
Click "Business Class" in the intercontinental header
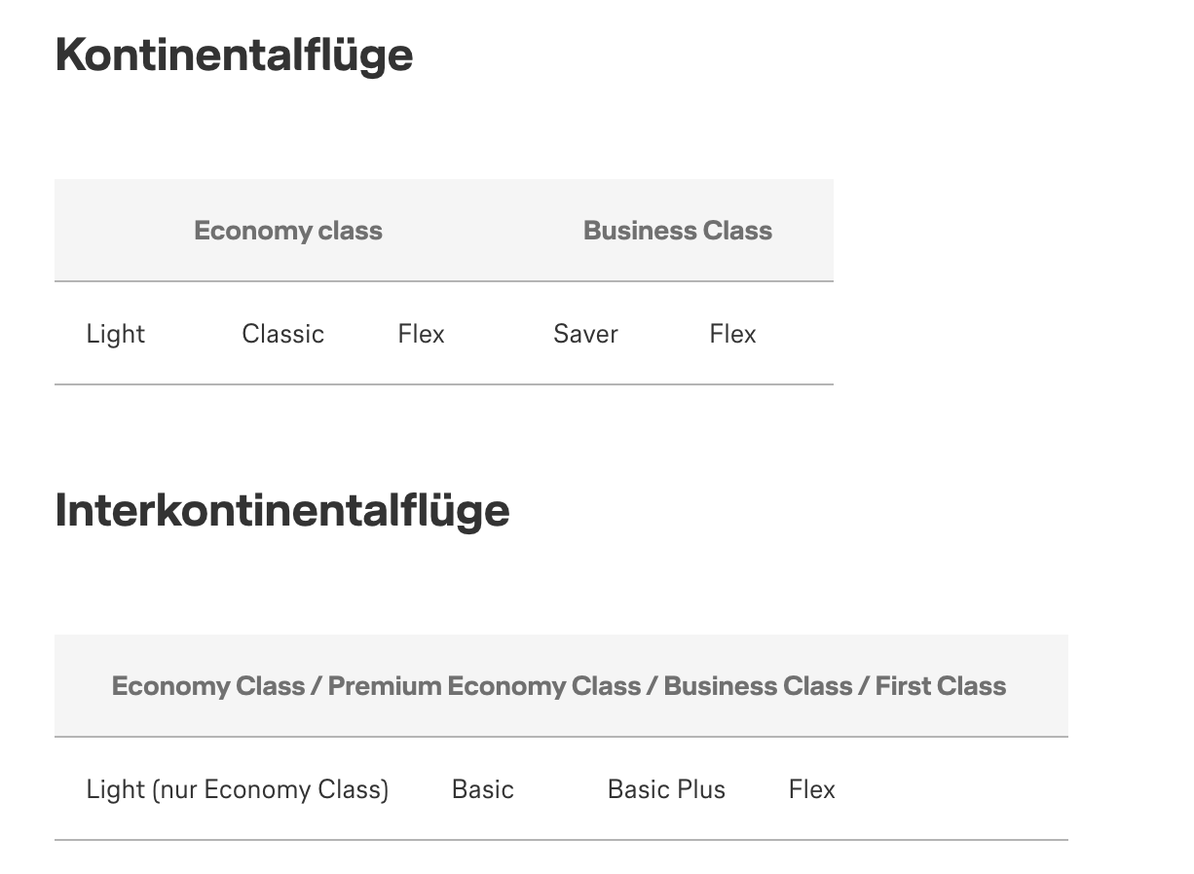tap(758, 686)
